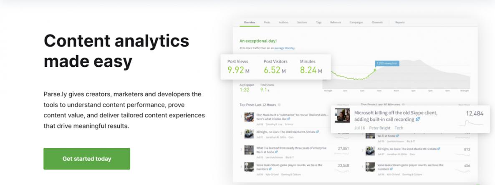The height and width of the screenshot is (185, 495).
Task: Switch to the Campaigns tab
Action: coord(356,23)
